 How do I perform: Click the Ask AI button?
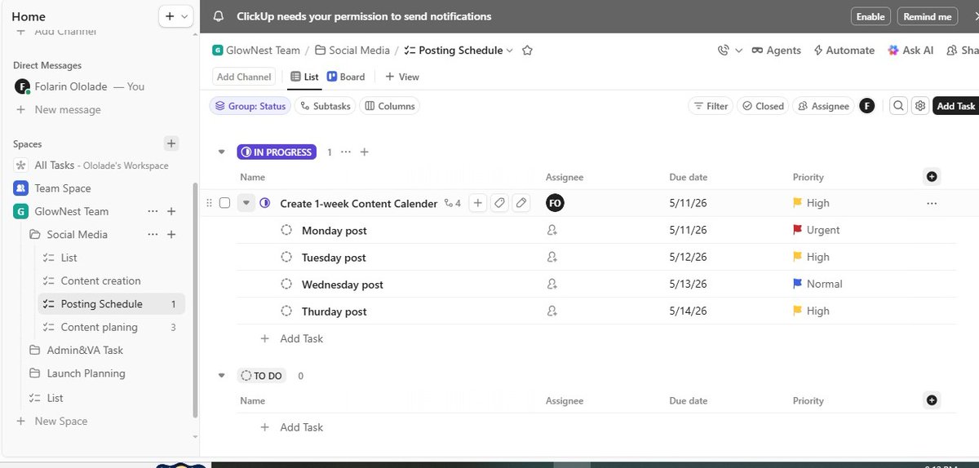(x=910, y=51)
